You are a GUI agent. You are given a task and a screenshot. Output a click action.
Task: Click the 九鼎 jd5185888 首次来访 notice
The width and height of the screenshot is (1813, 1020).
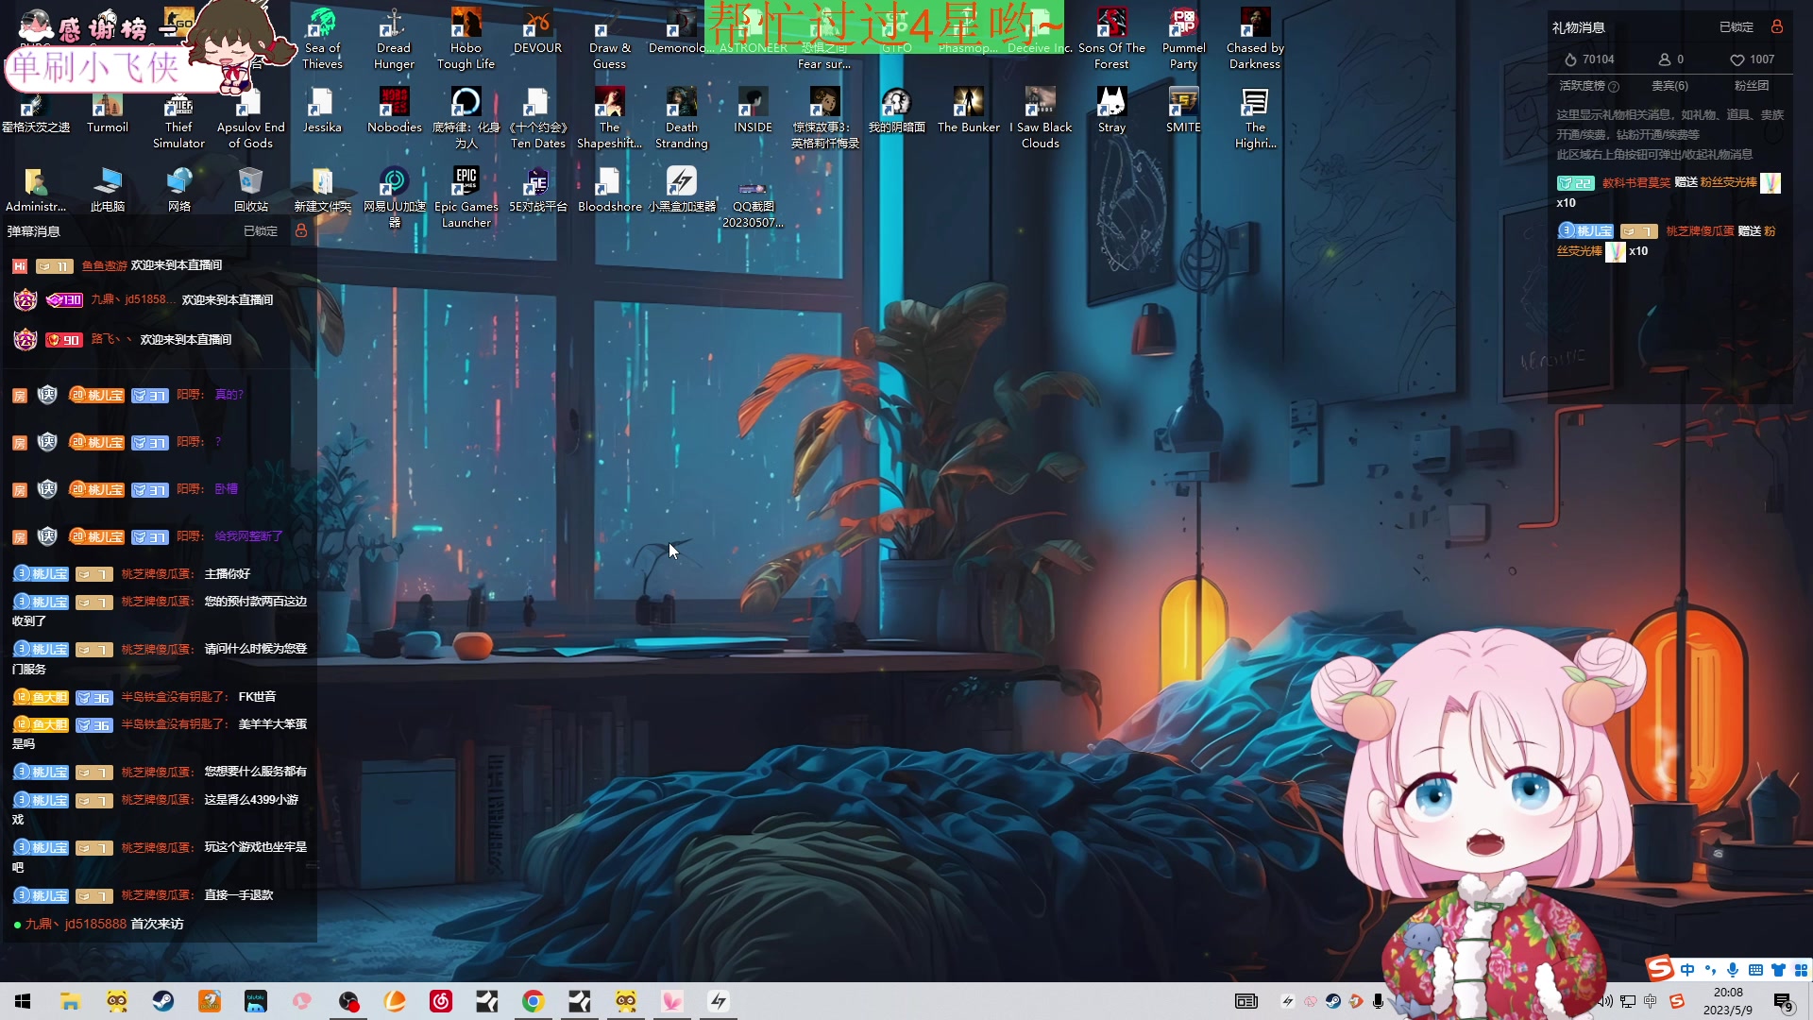[x=99, y=924]
